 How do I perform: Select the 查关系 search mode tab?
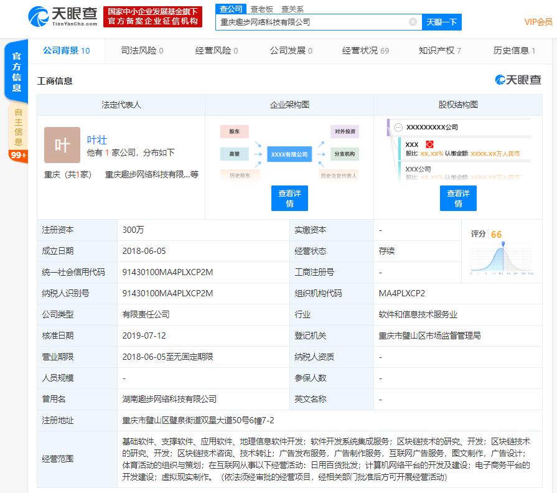click(293, 9)
